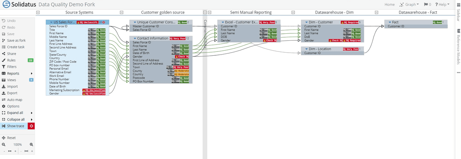Expand the Reports submenu

click(x=17, y=73)
